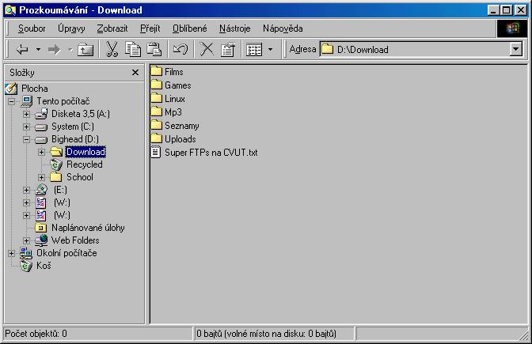Select the Mp3 folder icon
Screen dimensions: 532x344
point(157,112)
